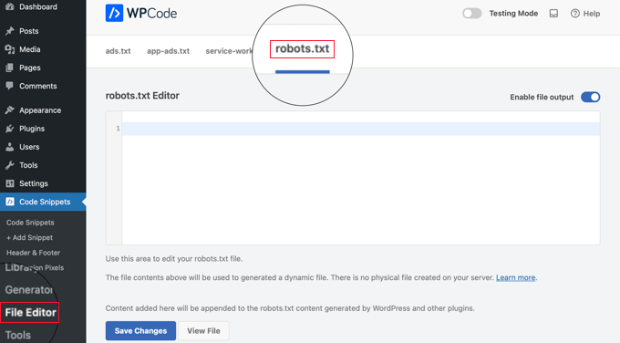The height and width of the screenshot is (343, 620).
Task: Click line number 1 in editor gutter
Action: coord(118,129)
